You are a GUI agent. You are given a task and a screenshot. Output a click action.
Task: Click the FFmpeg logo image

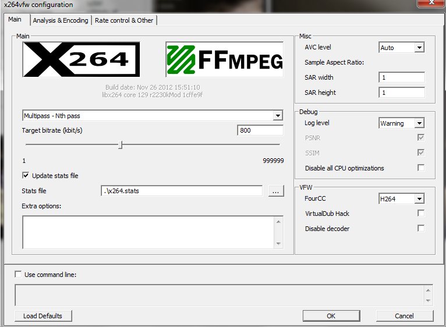click(x=224, y=59)
